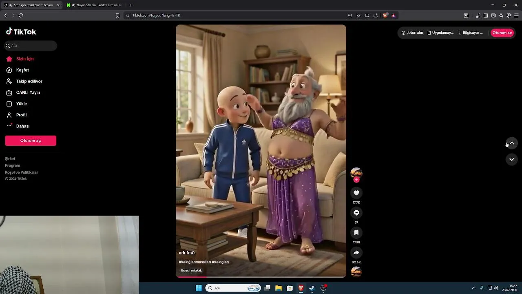Screen dimensions: 522x294
Task: Open Takip ediliyor feed
Action: point(24,81)
